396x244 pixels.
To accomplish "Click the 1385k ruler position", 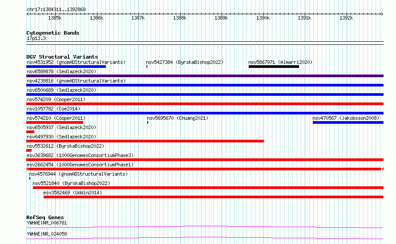I will tap(55, 18).
